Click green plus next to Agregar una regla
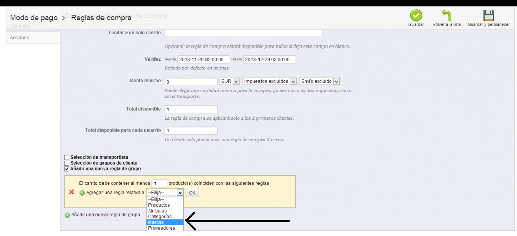This screenshot has width=517, height=236. click(x=82, y=193)
